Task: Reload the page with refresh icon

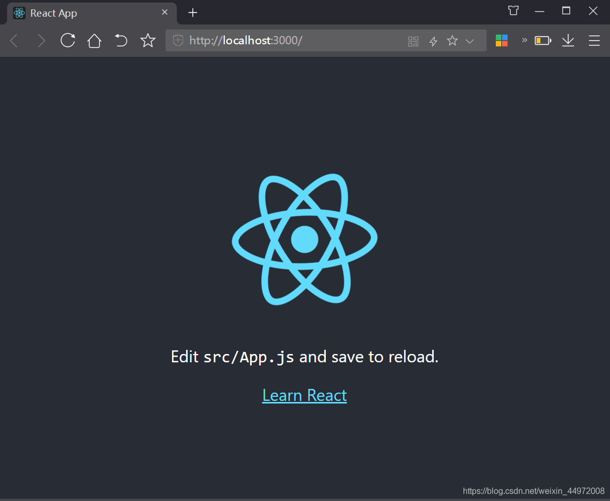Action: pyautogui.click(x=68, y=40)
